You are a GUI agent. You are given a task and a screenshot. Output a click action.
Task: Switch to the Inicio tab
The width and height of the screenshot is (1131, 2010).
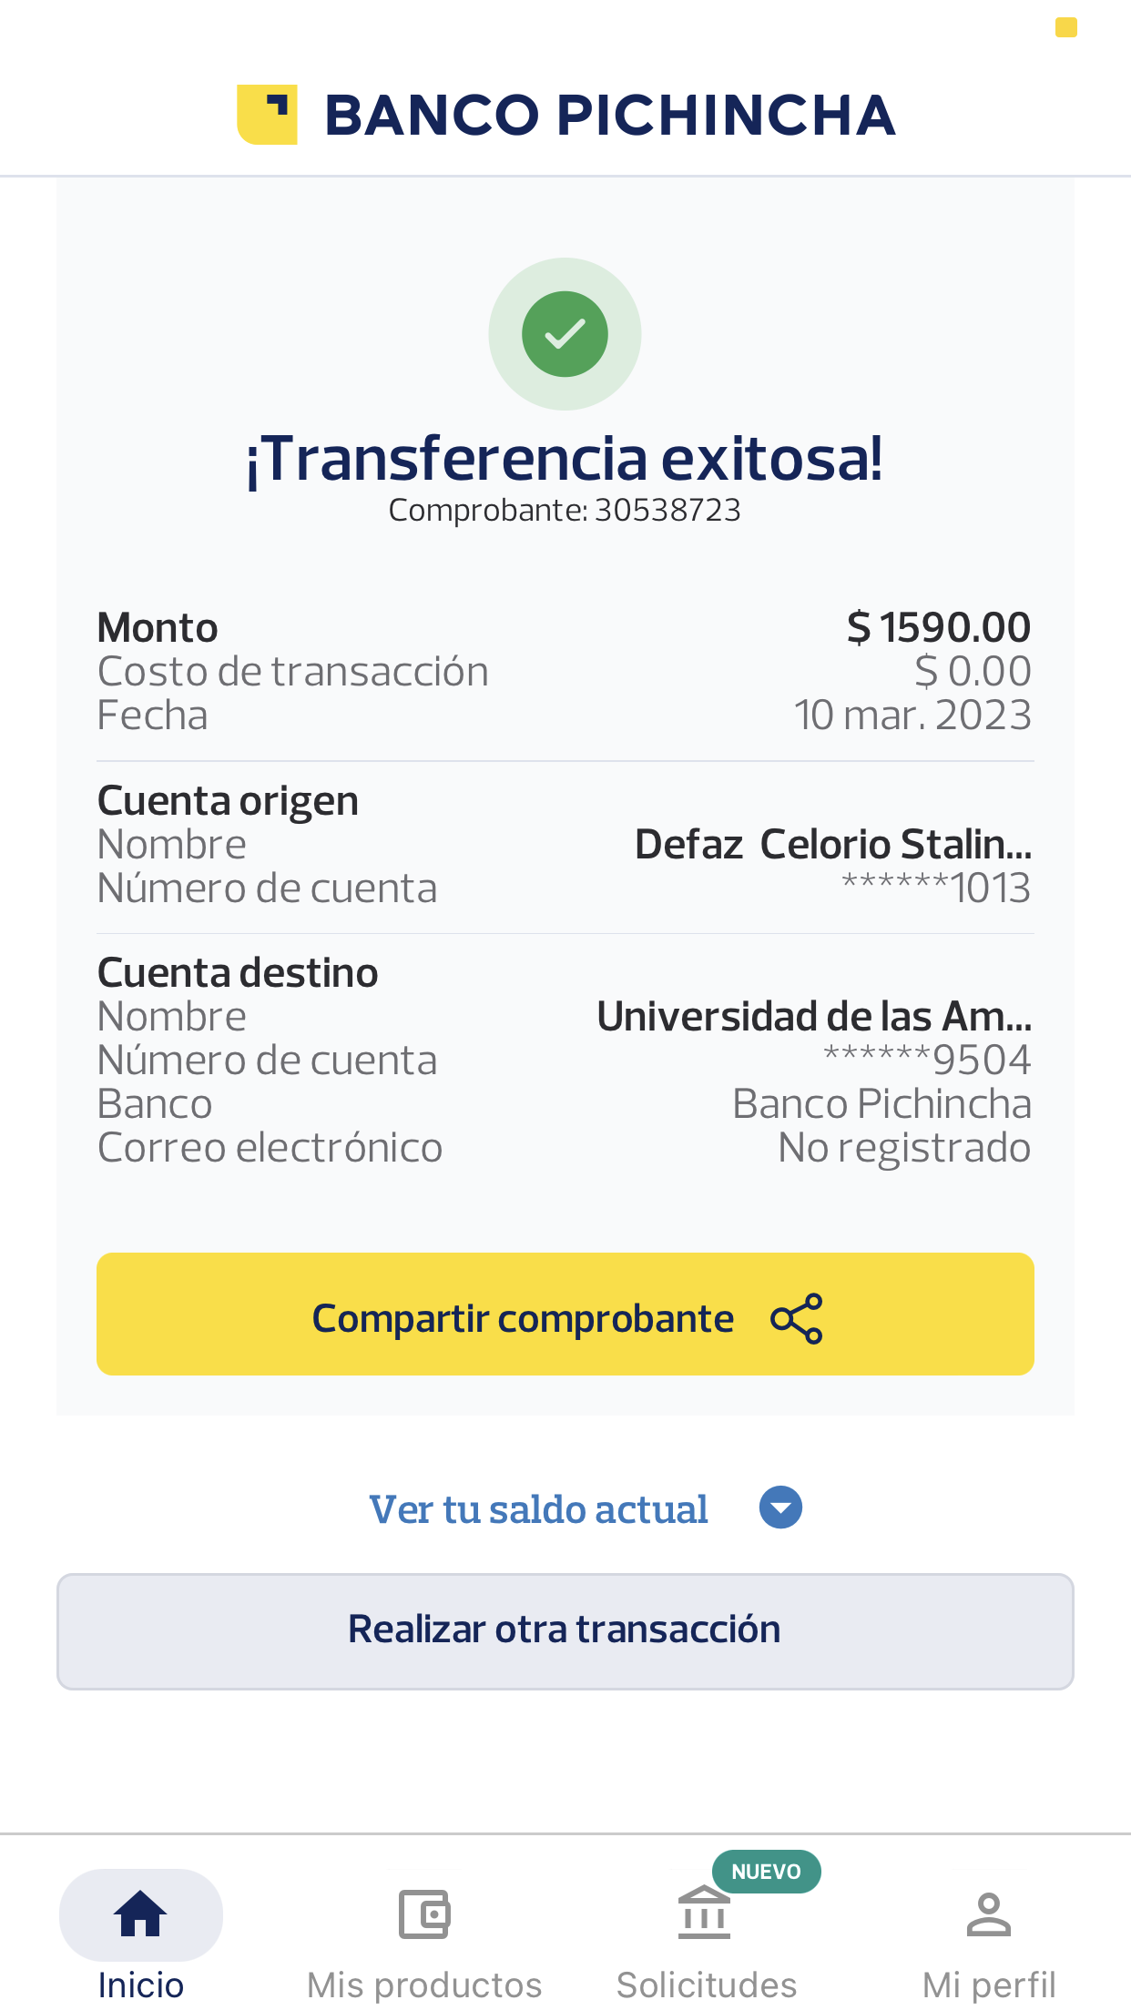pyautogui.click(x=140, y=1985)
